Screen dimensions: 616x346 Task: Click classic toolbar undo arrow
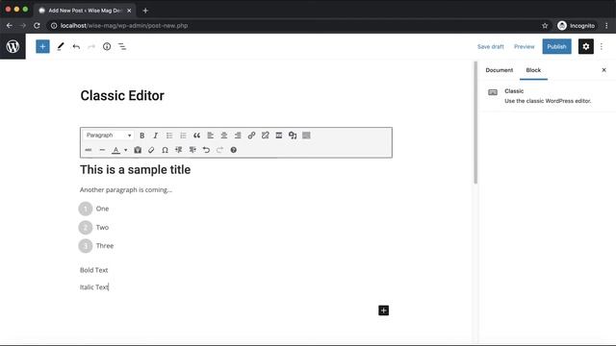[x=206, y=150]
